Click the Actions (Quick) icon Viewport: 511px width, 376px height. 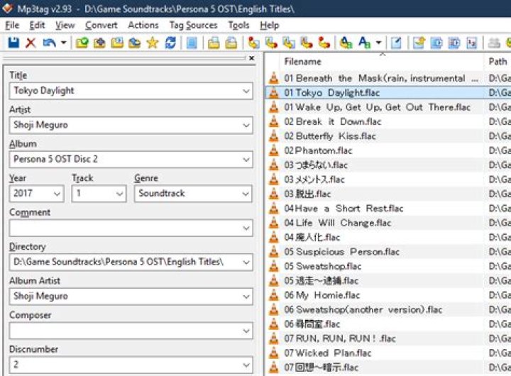click(x=364, y=43)
